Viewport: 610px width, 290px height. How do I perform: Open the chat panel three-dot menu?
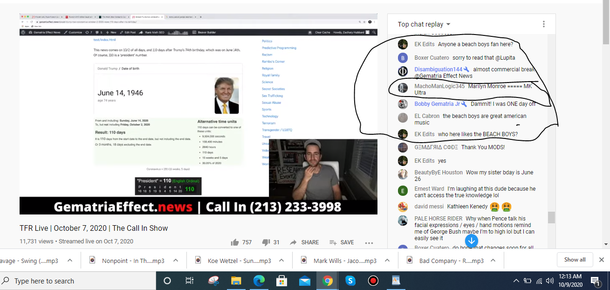point(543,24)
